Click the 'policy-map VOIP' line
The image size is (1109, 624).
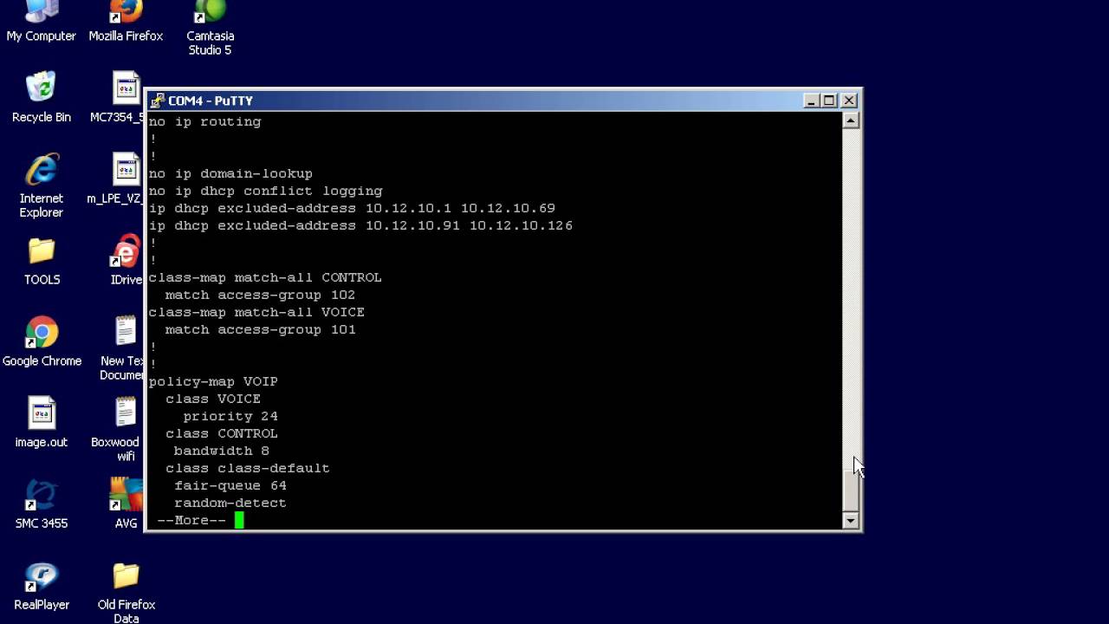pos(213,381)
